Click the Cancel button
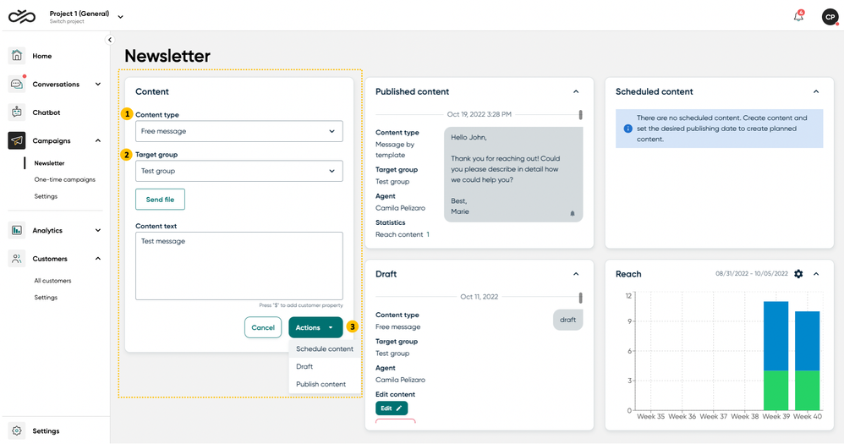The width and height of the screenshot is (844, 444). 263,327
